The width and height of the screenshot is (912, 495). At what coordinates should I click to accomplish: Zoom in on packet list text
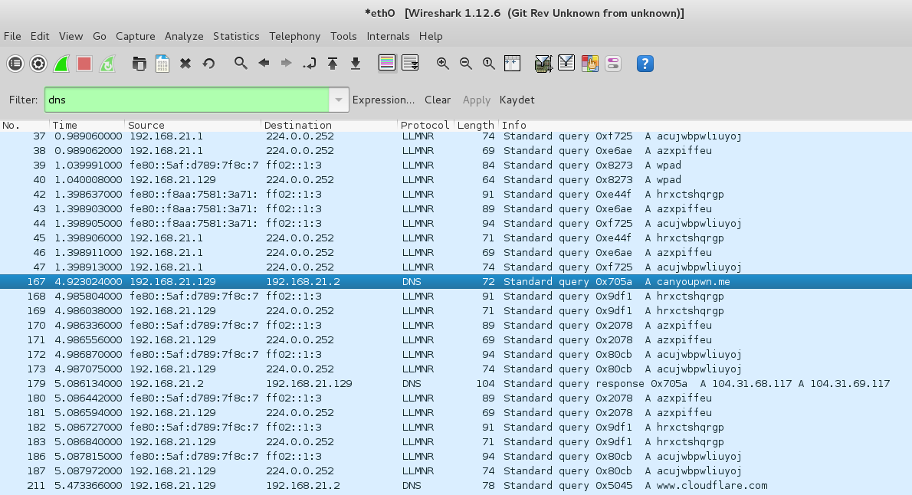coord(443,64)
